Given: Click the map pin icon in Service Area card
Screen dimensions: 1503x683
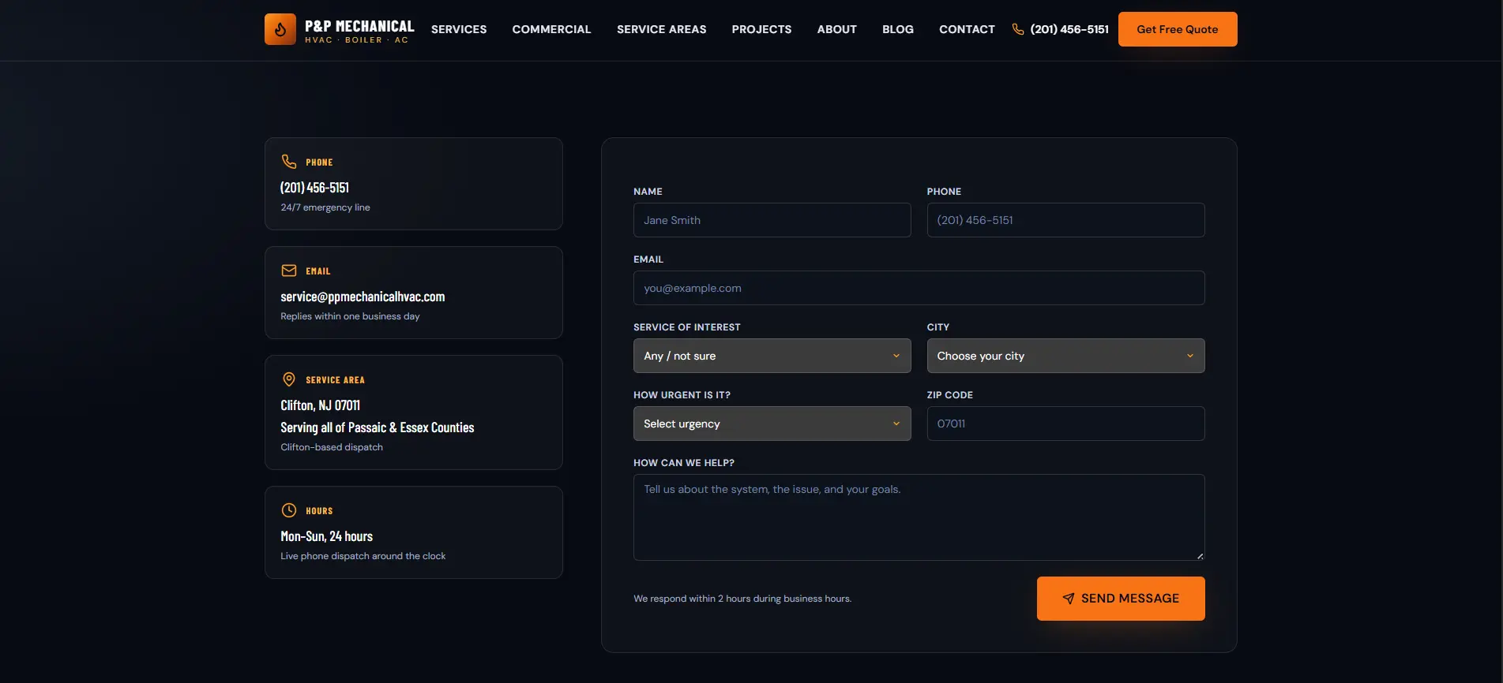Looking at the screenshot, I should (289, 379).
